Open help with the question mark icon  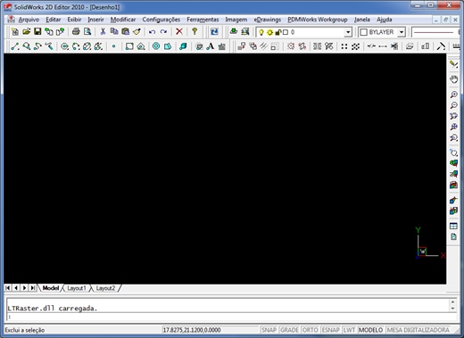(x=195, y=31)
